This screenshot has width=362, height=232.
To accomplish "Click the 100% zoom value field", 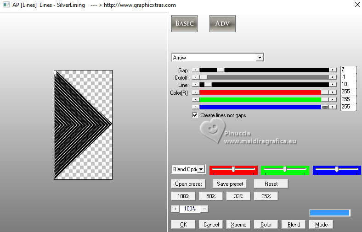I will point(190,209).
